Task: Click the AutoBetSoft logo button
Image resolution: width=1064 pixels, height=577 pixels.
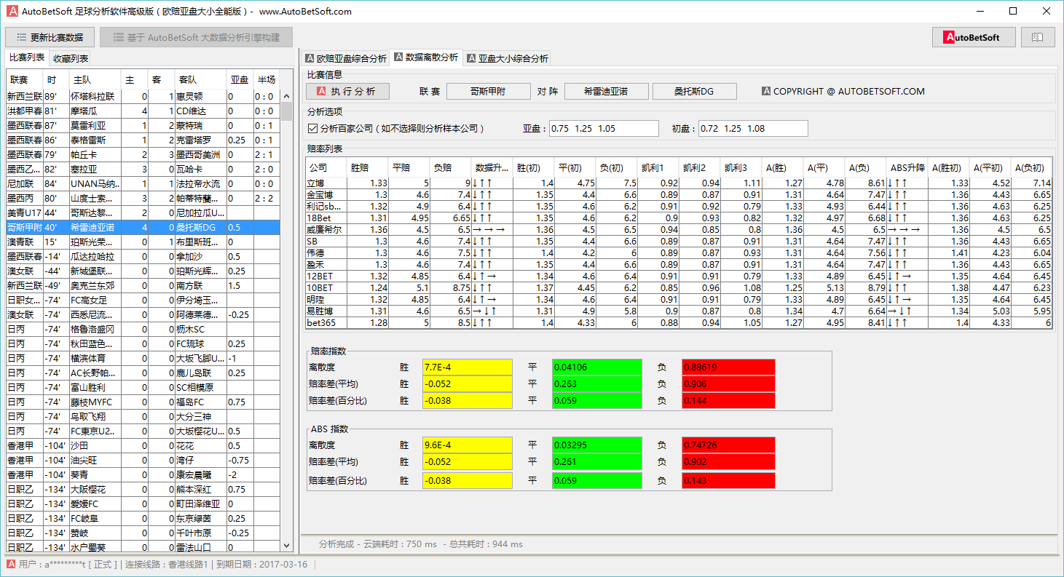Action: (974, 37)
